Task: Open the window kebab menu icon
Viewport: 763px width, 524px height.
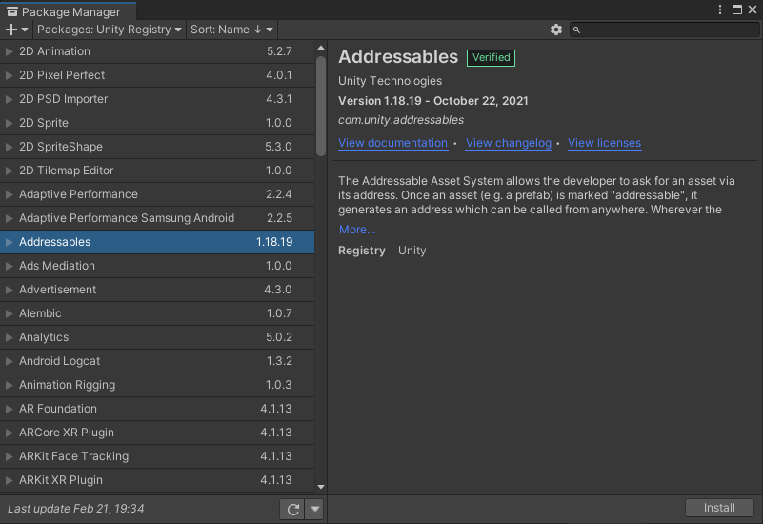Action: [x=720, y=10]
